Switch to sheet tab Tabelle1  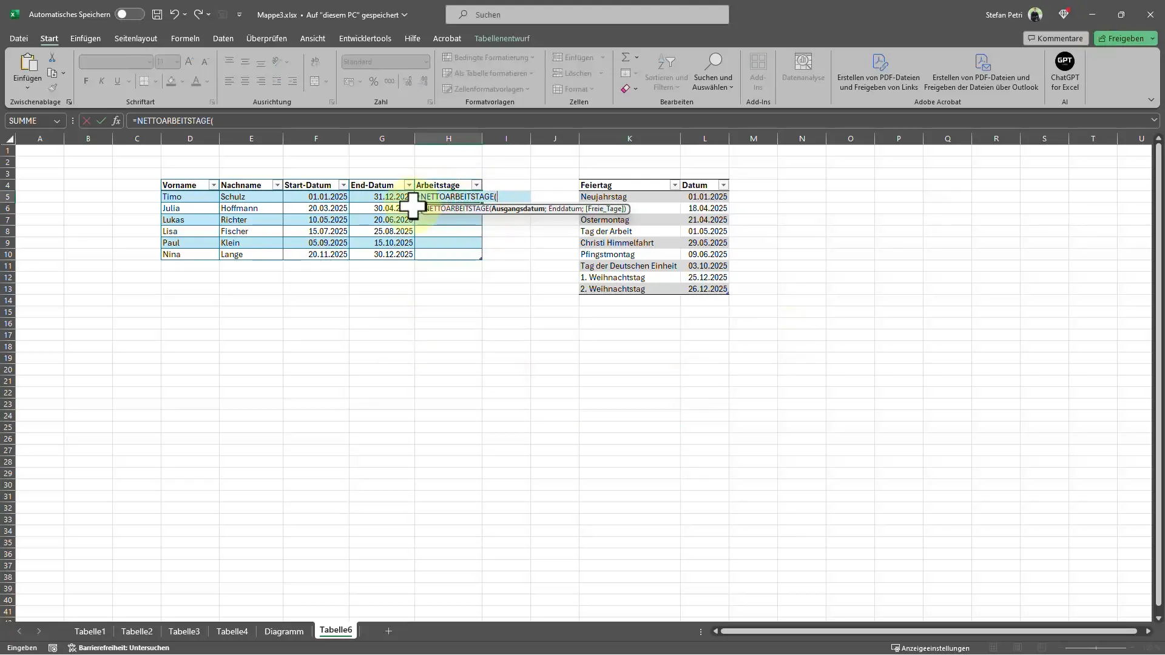90,631
